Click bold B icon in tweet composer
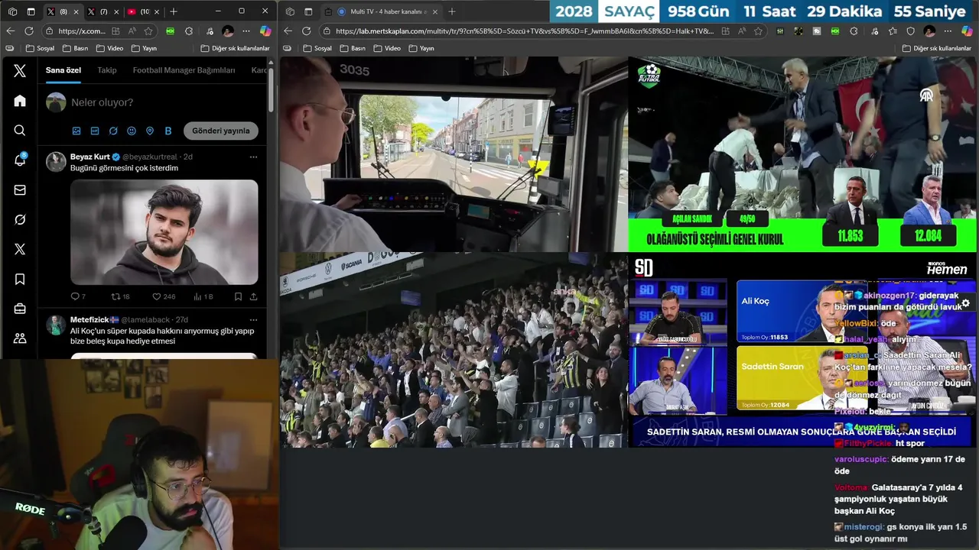979x550 pixels. 168,131
